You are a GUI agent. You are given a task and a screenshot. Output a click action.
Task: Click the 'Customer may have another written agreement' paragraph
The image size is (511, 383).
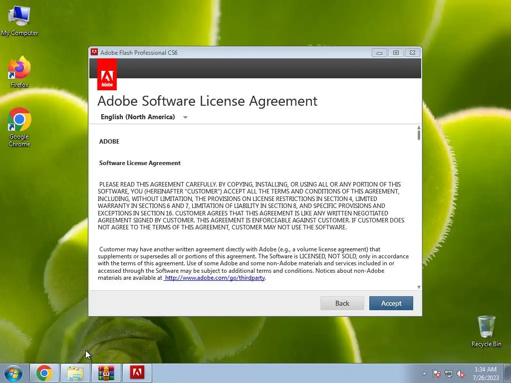253,263
